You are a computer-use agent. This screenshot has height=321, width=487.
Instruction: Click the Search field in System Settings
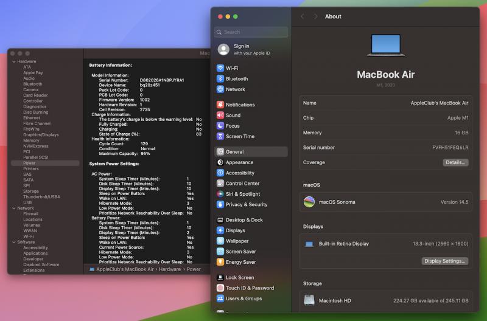(251, 32)
